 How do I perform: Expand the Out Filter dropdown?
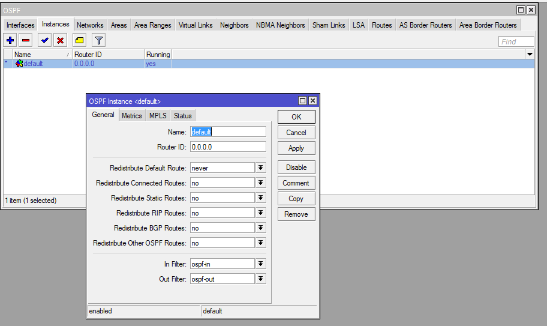click(x=261, y=279)
